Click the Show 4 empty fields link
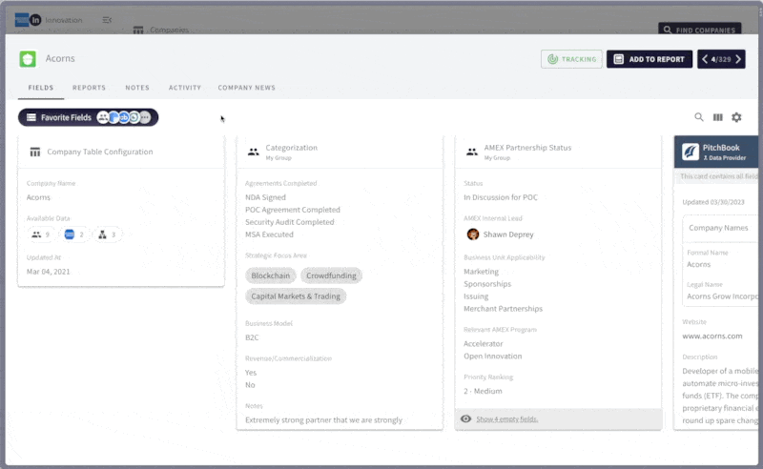The width and height of the screenshot is (763, 469). (x=506, y=418)
